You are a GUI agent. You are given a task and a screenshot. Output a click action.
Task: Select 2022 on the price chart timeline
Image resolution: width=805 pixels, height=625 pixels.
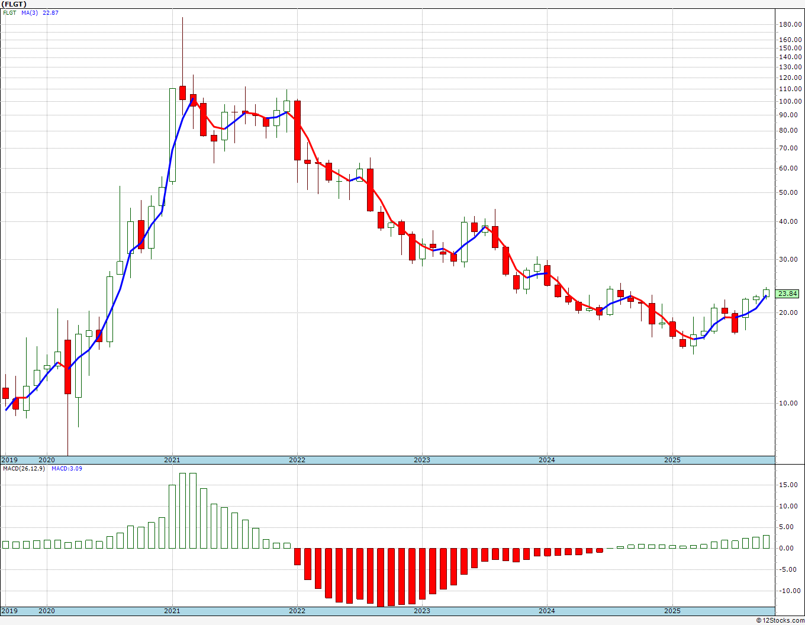(297, 460)
